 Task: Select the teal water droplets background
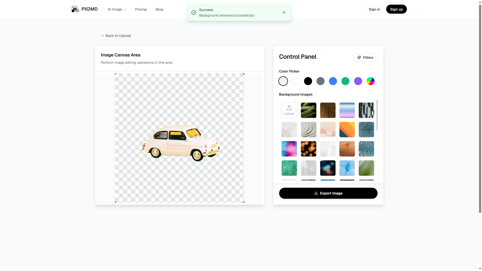(367, 149)
